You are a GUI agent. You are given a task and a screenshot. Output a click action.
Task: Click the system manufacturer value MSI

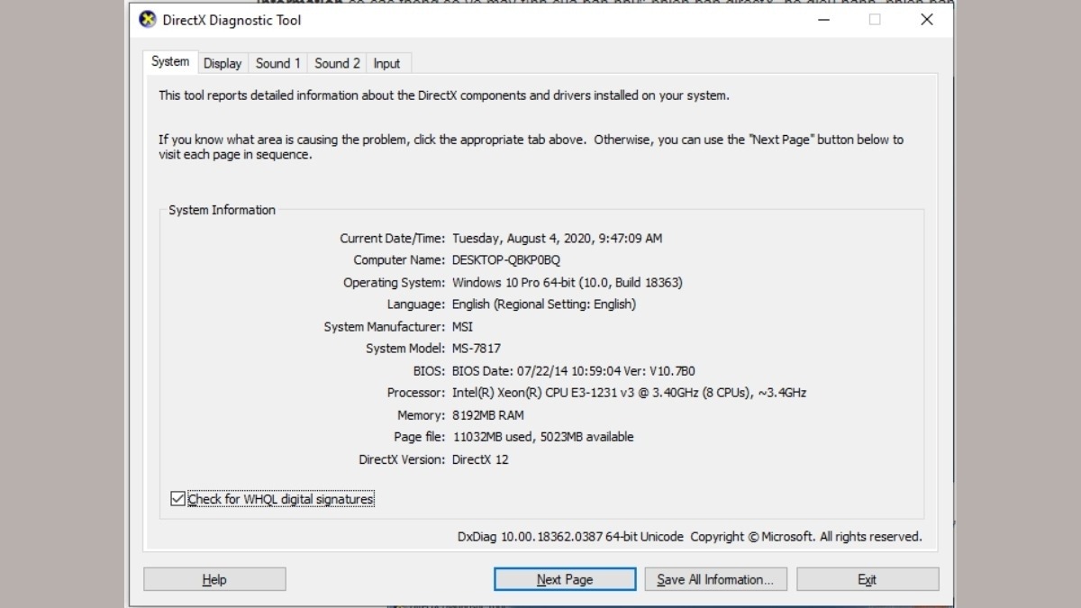[463, 327]
